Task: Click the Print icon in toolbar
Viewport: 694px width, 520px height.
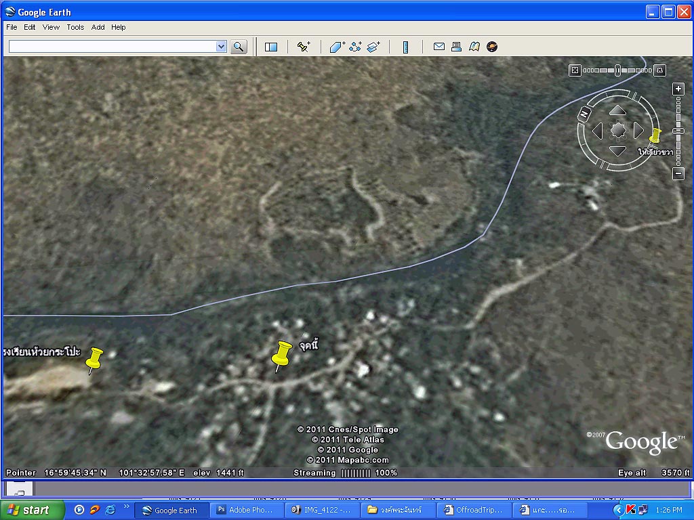Action: coord(456,47)
